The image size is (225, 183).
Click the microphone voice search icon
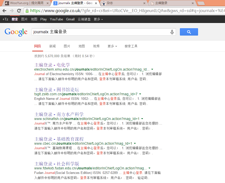[x=172, y=32]
